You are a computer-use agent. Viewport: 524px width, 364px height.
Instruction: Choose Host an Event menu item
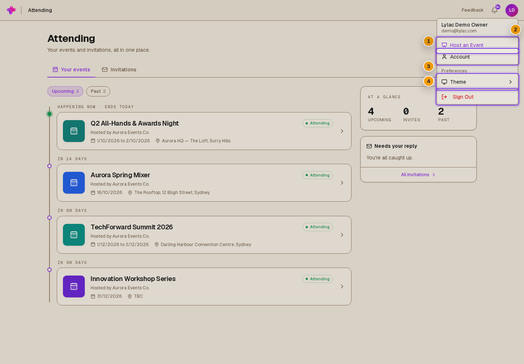click(x=477, y=45)
